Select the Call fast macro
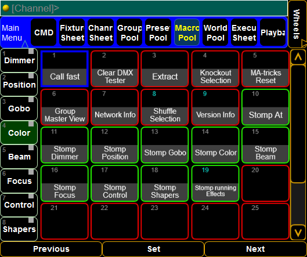The height and width of the screenshot is (257, 307). click(x=64, y=68)
